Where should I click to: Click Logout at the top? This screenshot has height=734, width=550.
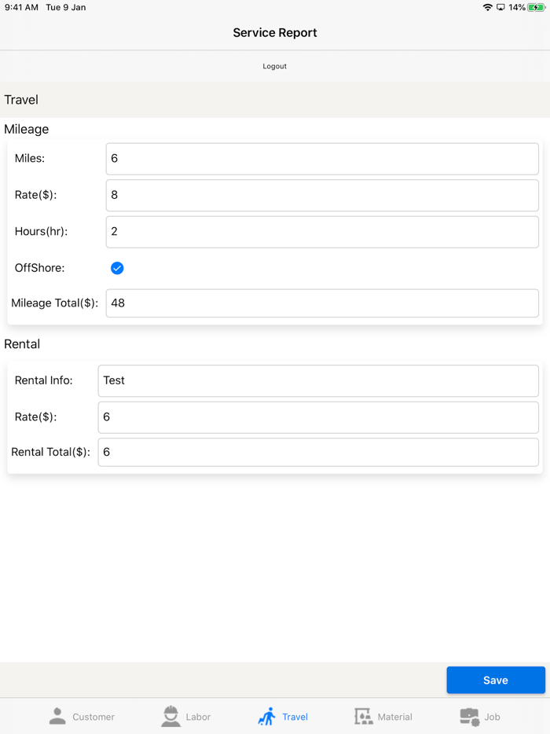(x=274, y=66)
